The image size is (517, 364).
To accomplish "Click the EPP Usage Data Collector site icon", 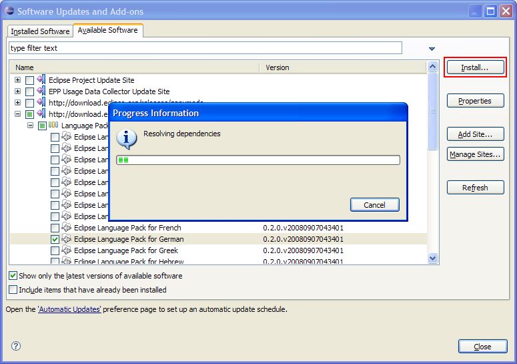I will coord(41,91).
